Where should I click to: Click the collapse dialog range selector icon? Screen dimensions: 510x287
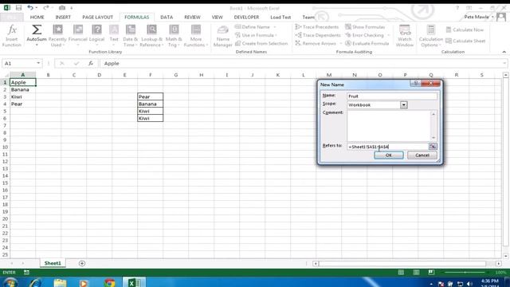click(x=433, y=147)
